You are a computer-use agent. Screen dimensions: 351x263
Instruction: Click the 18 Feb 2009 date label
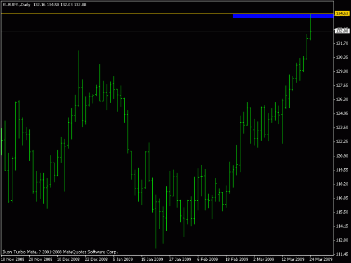[x=236, y=260]
